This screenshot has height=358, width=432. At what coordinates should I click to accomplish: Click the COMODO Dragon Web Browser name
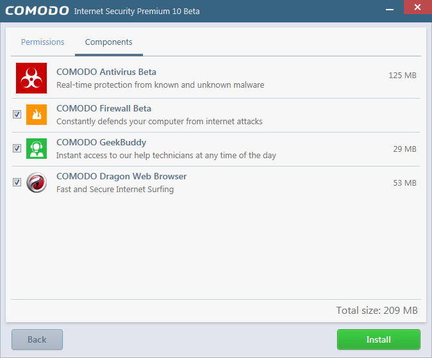point(122,176)
